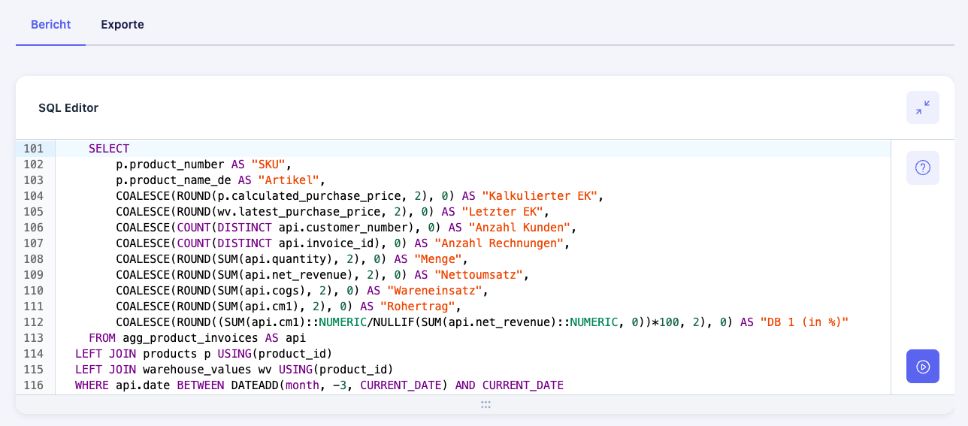Click the "SKU" alias string
The height and width of the screenshot is (426, 968).
[269, 165]
